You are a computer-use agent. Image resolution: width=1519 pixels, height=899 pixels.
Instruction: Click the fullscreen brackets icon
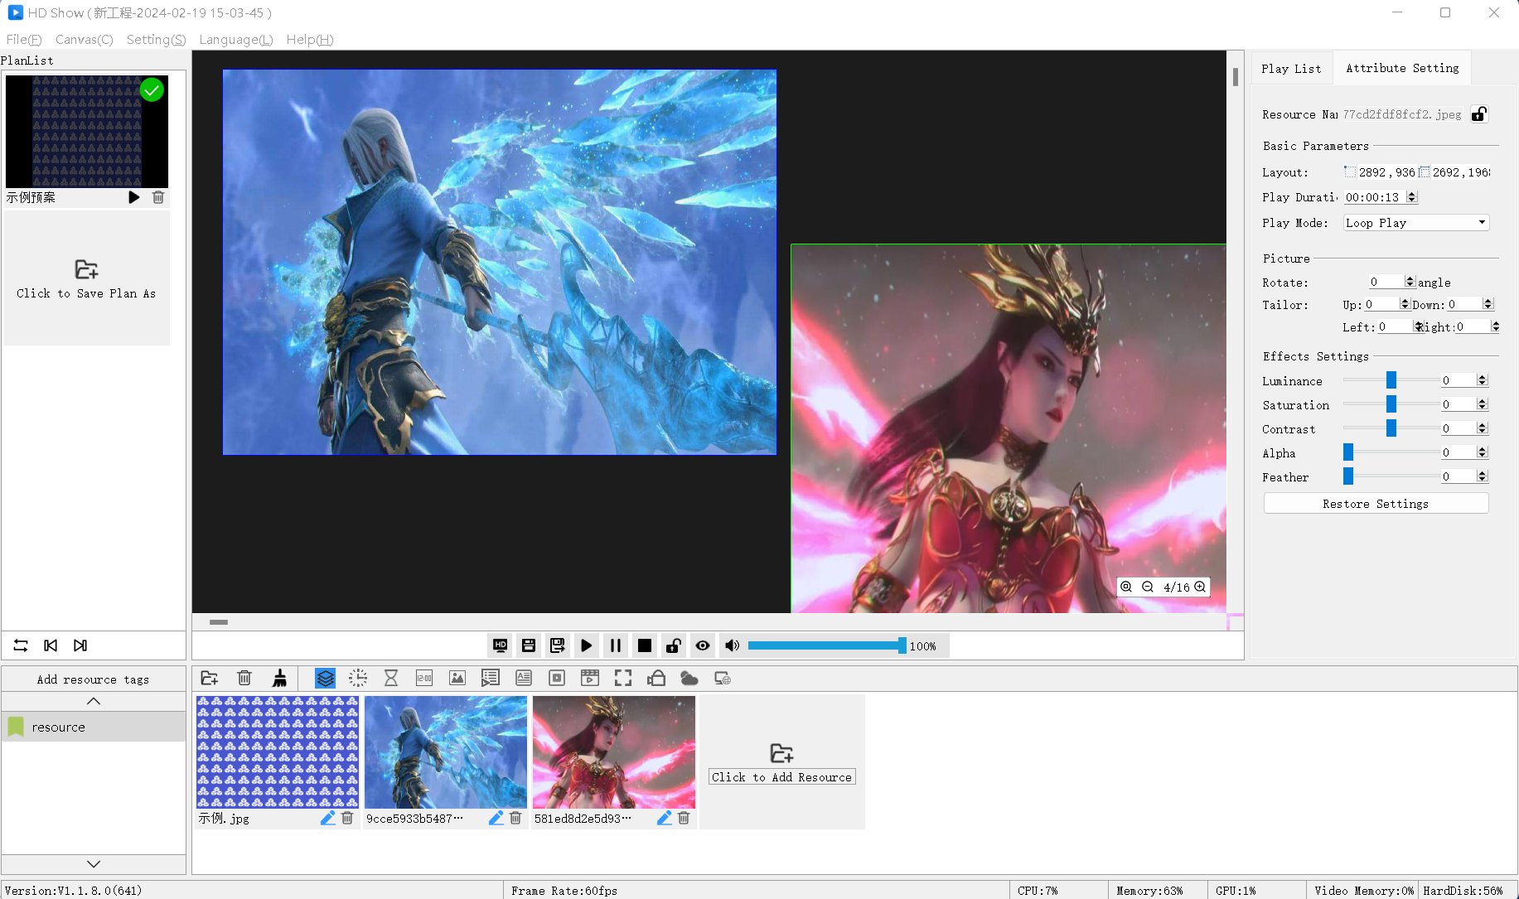coord(623,679)
